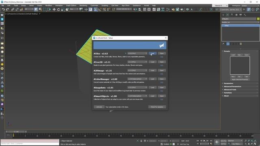Click the Render Production teapot icon

coord(182,10)
